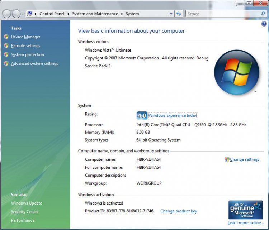Click the Intel Core 2 Quad processor text
The width and height of the screenshot is (269, 230).
[191, 125]
